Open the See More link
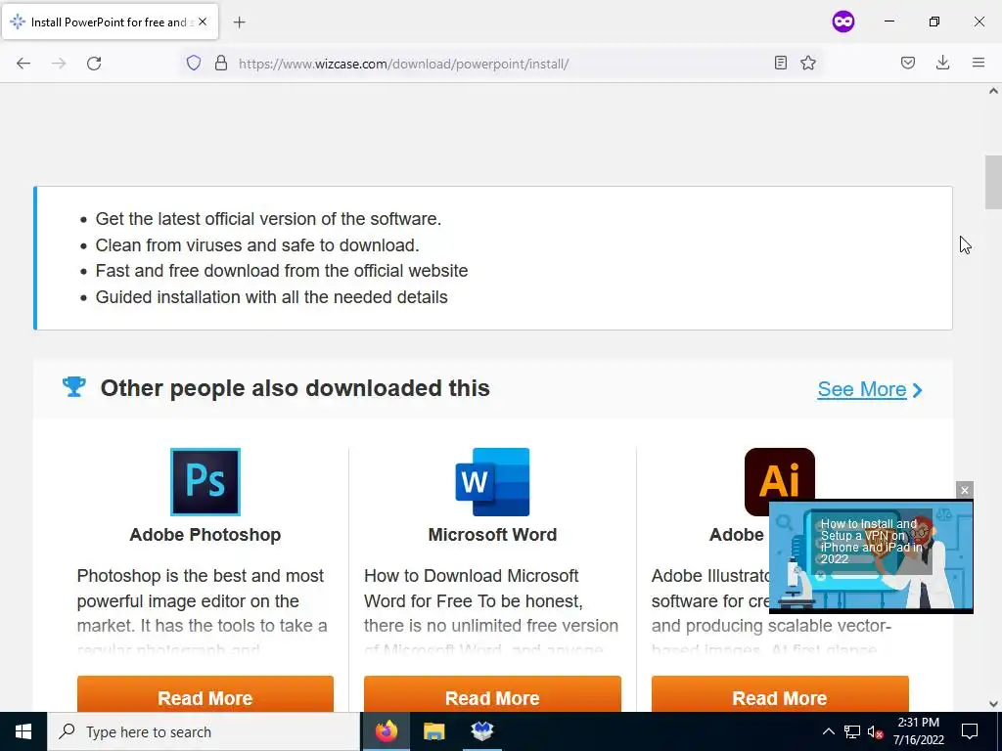 tap(861, 389)
